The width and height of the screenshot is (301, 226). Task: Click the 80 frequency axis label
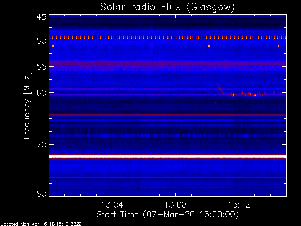point(41,194)
